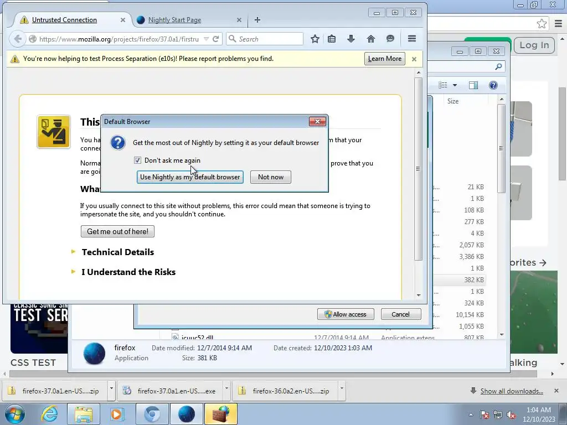Click Learn More in e10s notification
The image size is (567, 425).
pyautogui.click(x=385, y=59)
